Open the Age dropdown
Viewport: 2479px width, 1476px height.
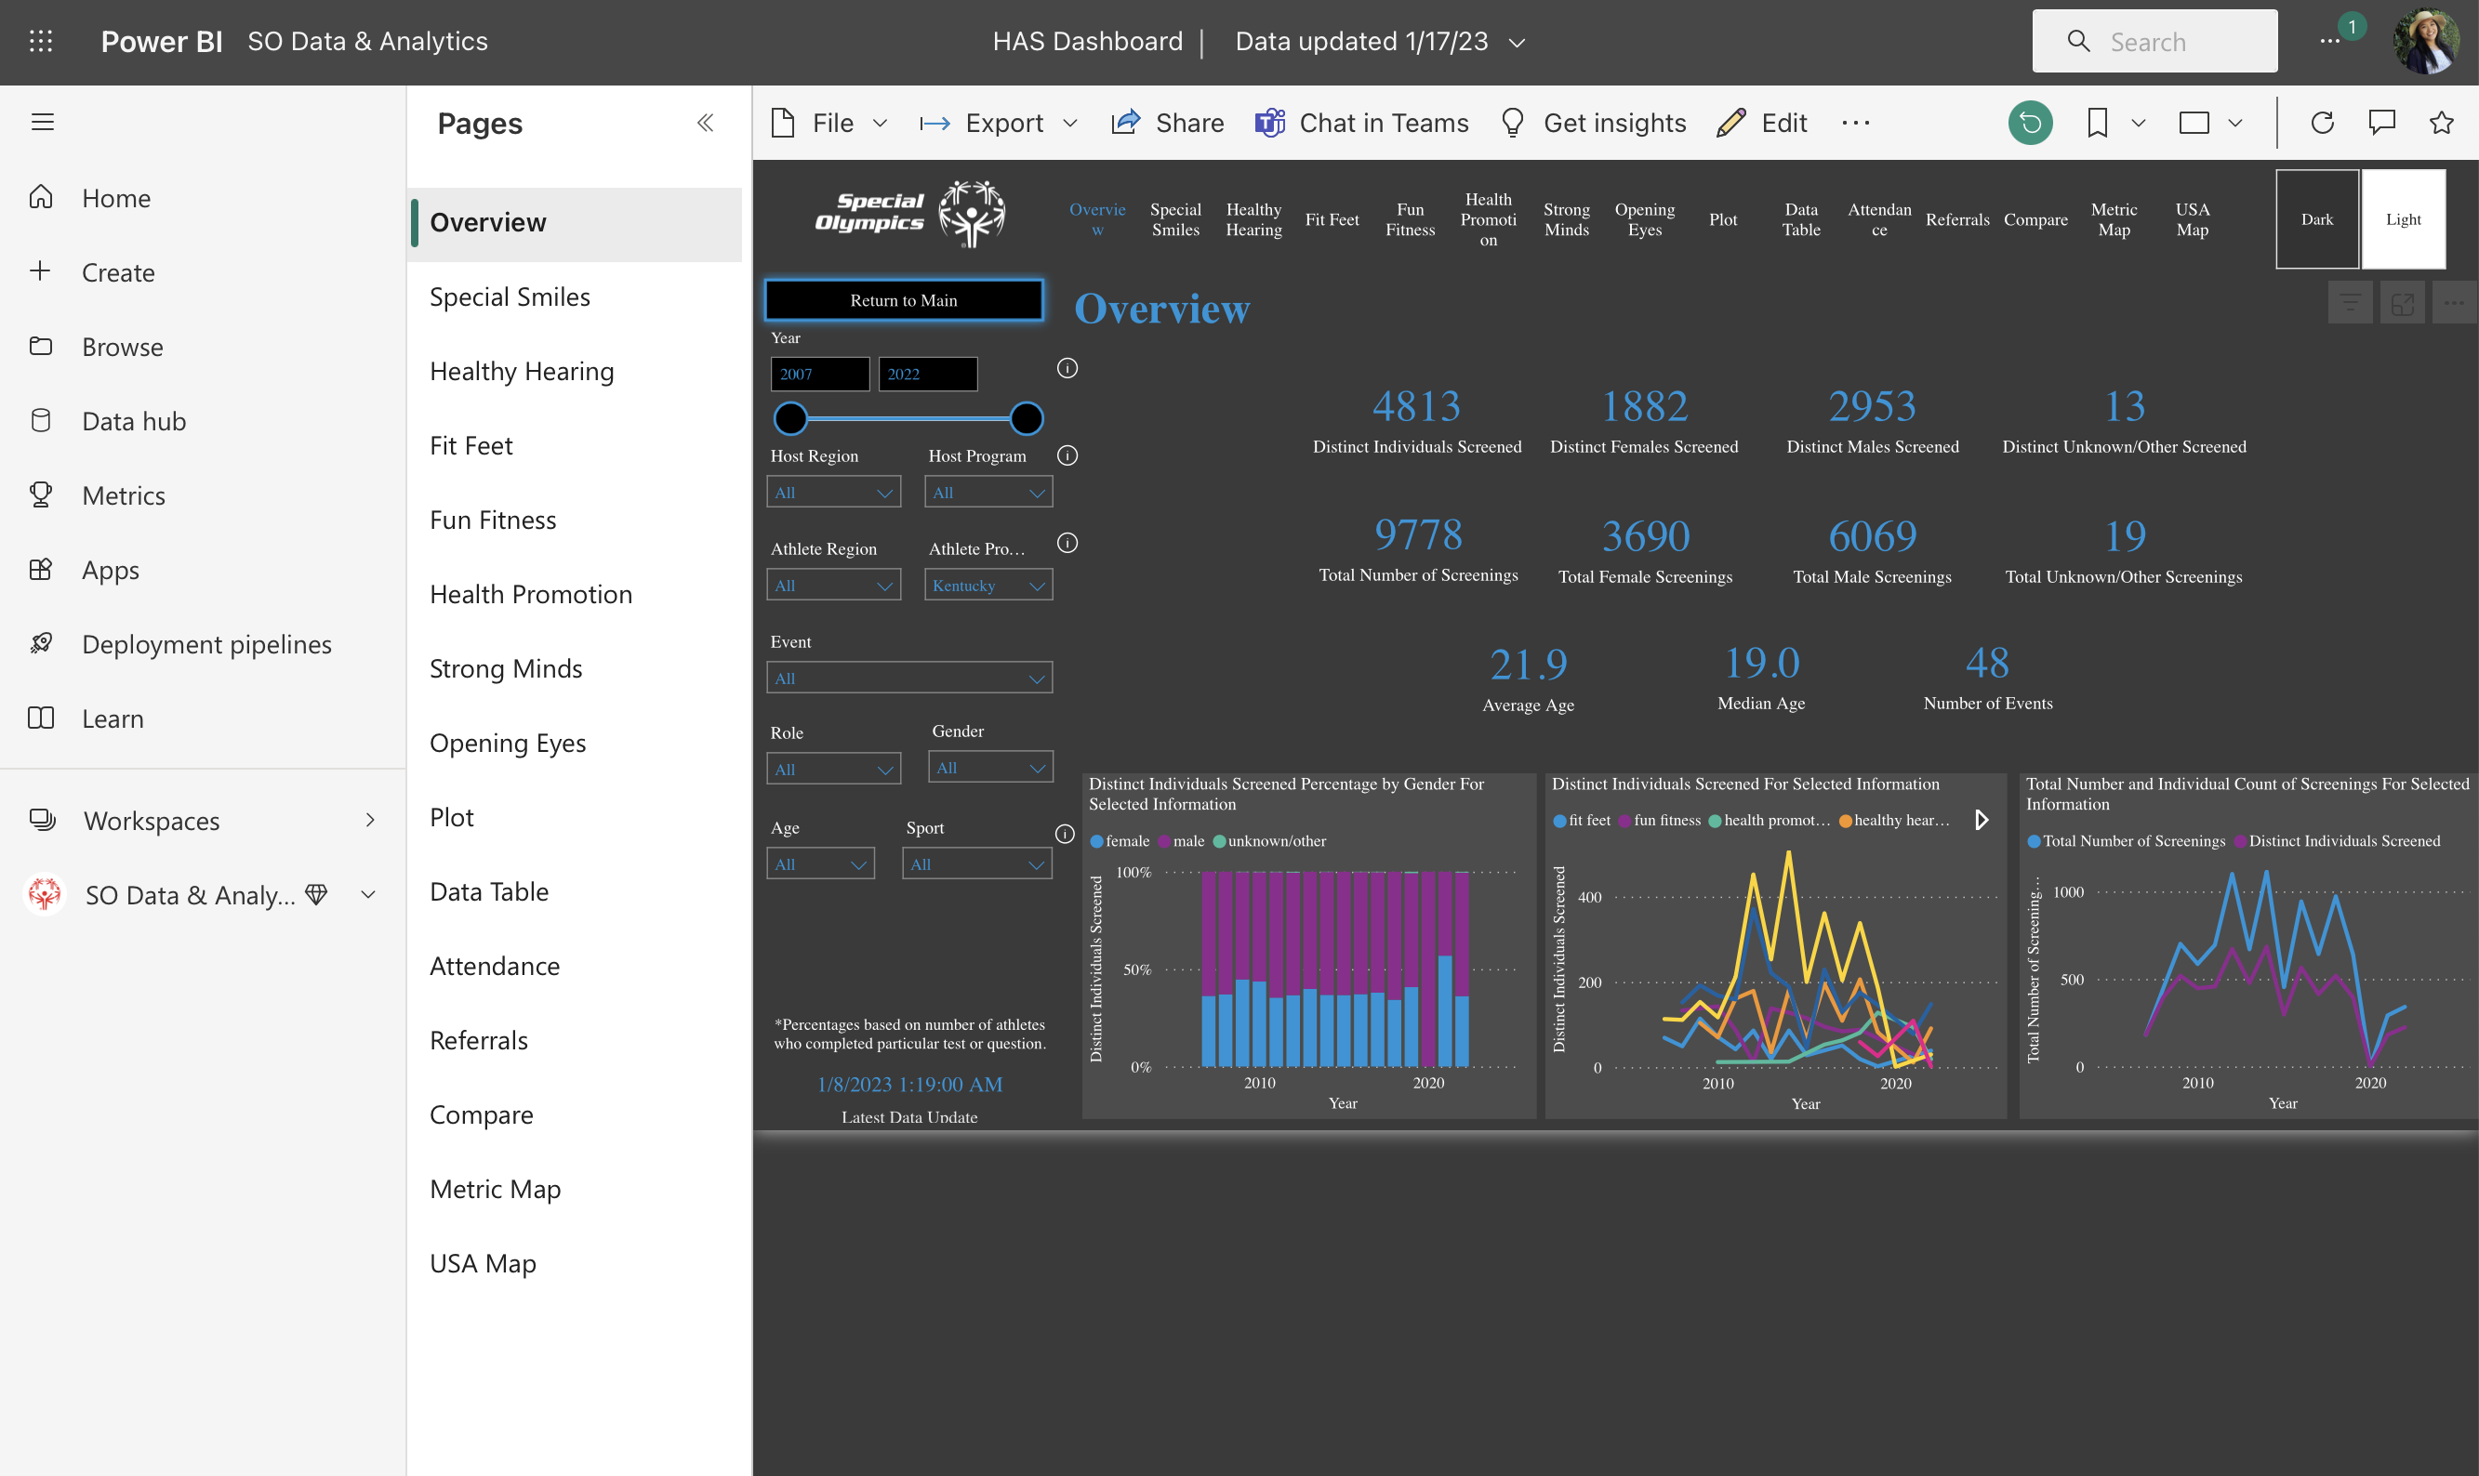(x=821, y=863)
